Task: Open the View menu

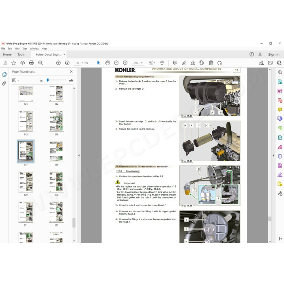Action: tap(17, 49)
